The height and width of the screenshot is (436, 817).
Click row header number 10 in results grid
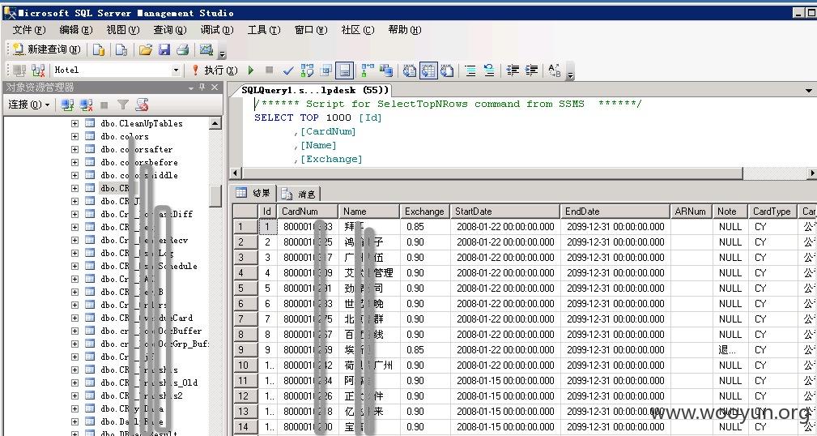(245, 365)
